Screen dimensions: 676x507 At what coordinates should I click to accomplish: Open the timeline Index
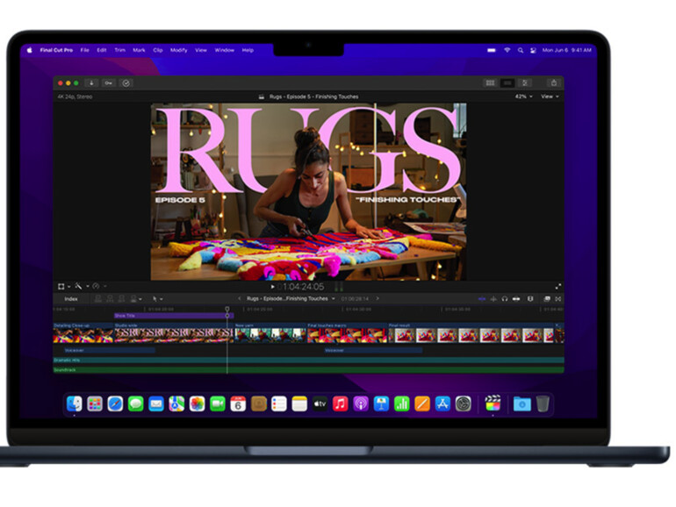[71, 299]
